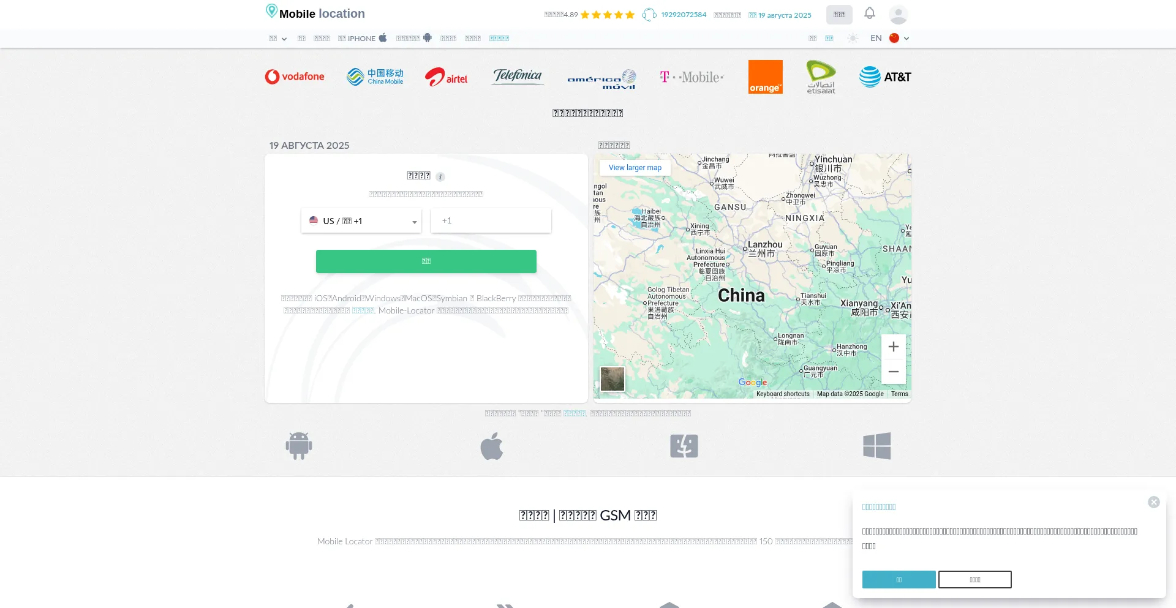Click the gray button in header

839,15
